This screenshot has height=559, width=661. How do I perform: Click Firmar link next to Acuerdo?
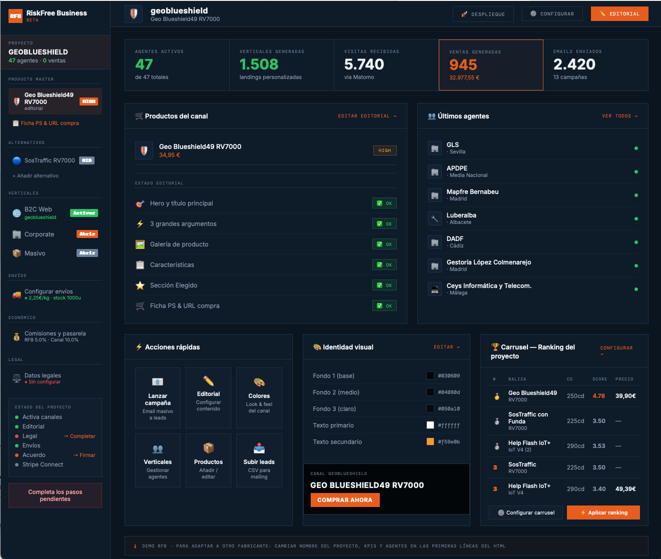coord(84,455)
